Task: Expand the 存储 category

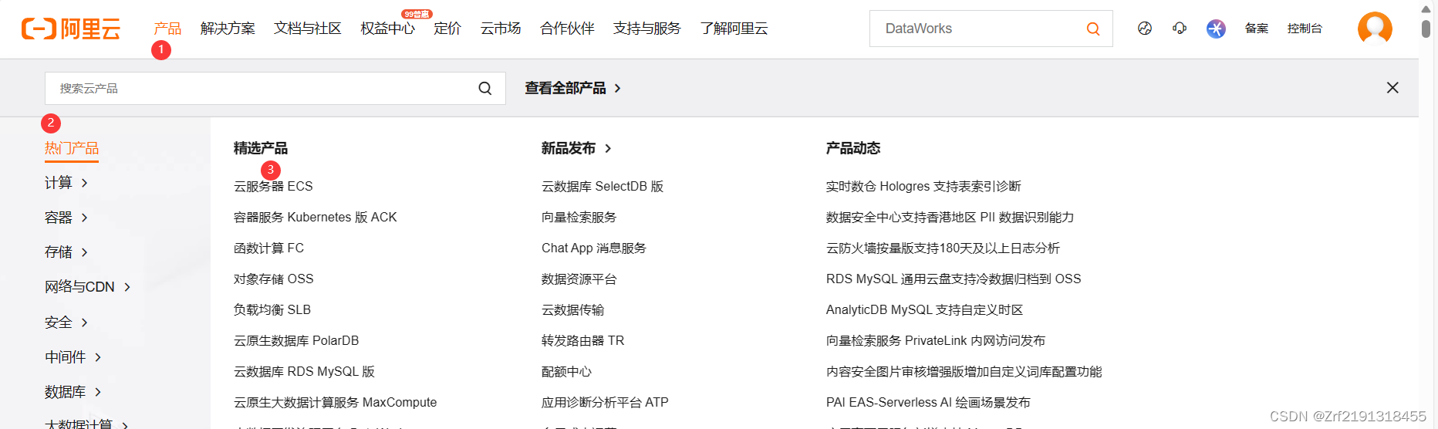Action: tap(66, 252)
